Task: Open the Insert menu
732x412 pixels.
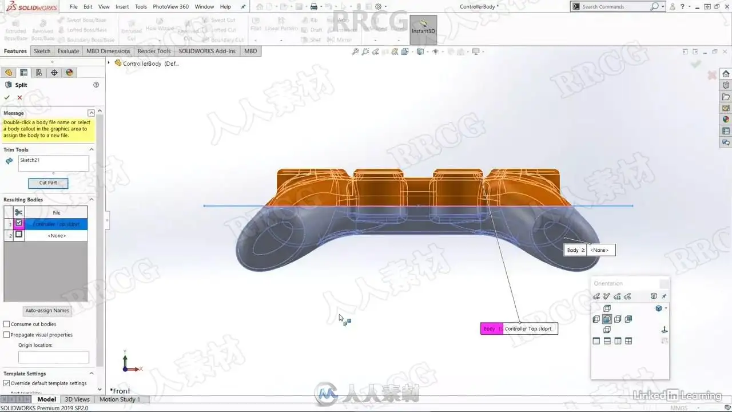Action: pyautogui.click(x=122, y=7)
